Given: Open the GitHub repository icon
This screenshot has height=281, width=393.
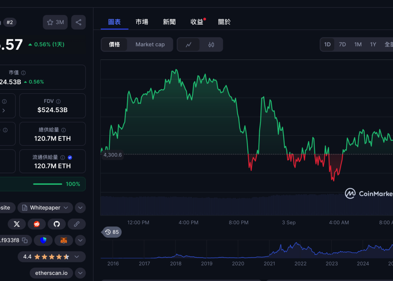Looking at the screenshot, I should [57, 224].
